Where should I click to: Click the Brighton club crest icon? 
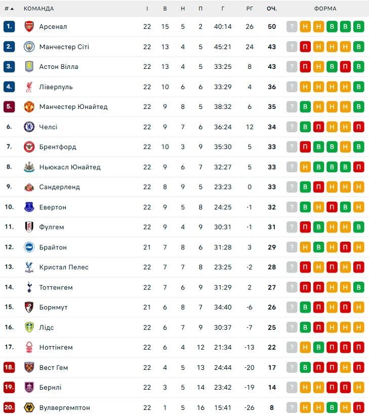pyautogui.click(x=29, y=247)
